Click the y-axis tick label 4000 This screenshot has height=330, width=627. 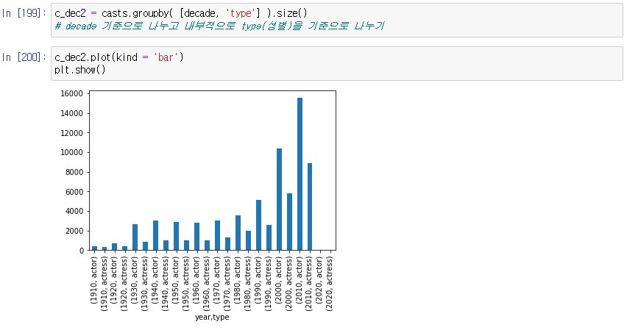click(x=74, y=212)
